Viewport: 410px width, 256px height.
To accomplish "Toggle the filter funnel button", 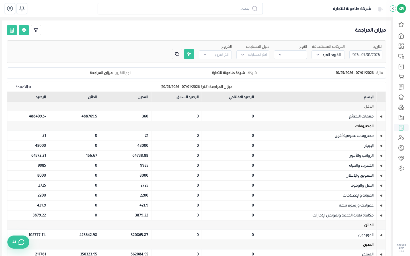I will [x=36, y=30].
